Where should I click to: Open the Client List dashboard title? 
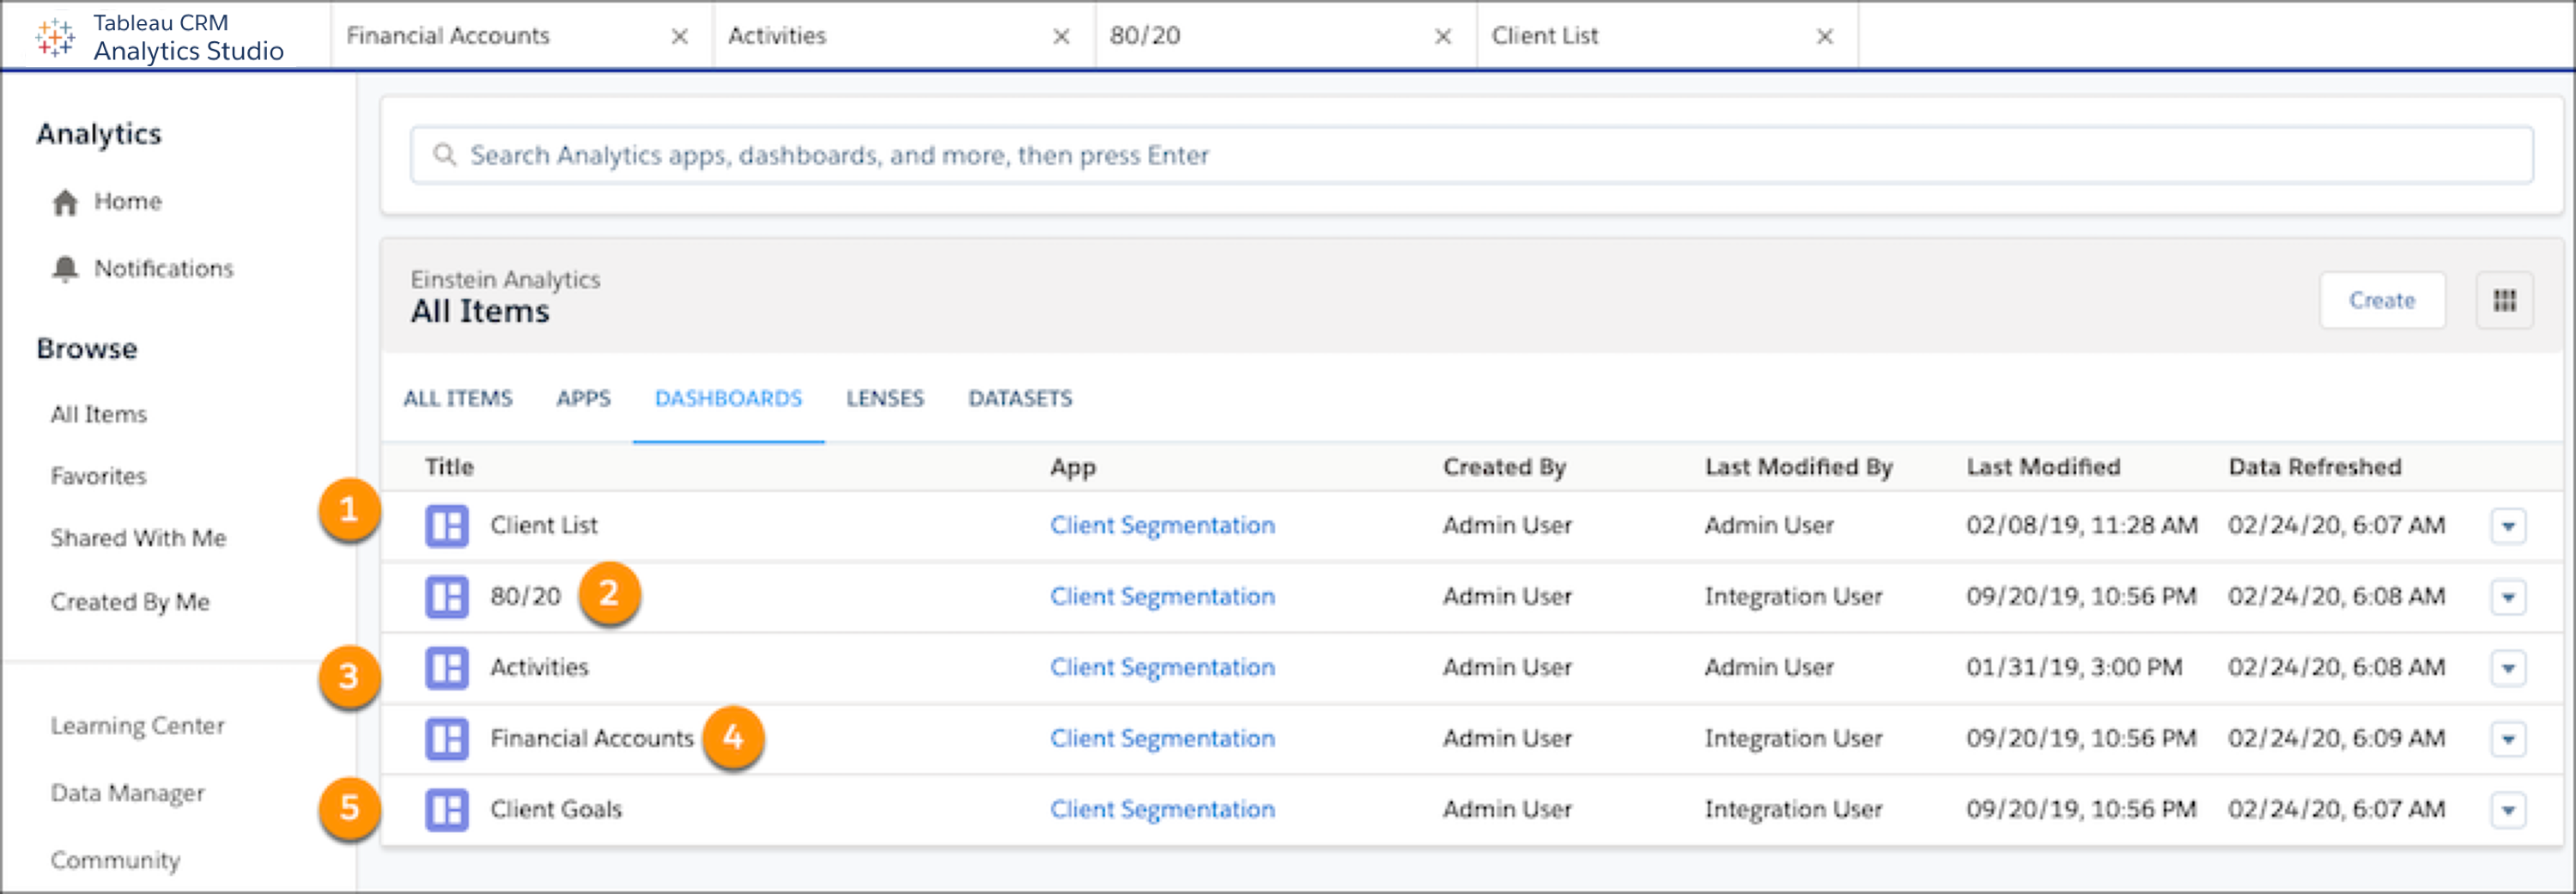pos(543,525)
